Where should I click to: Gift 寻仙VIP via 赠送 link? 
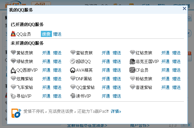[57, 96]
